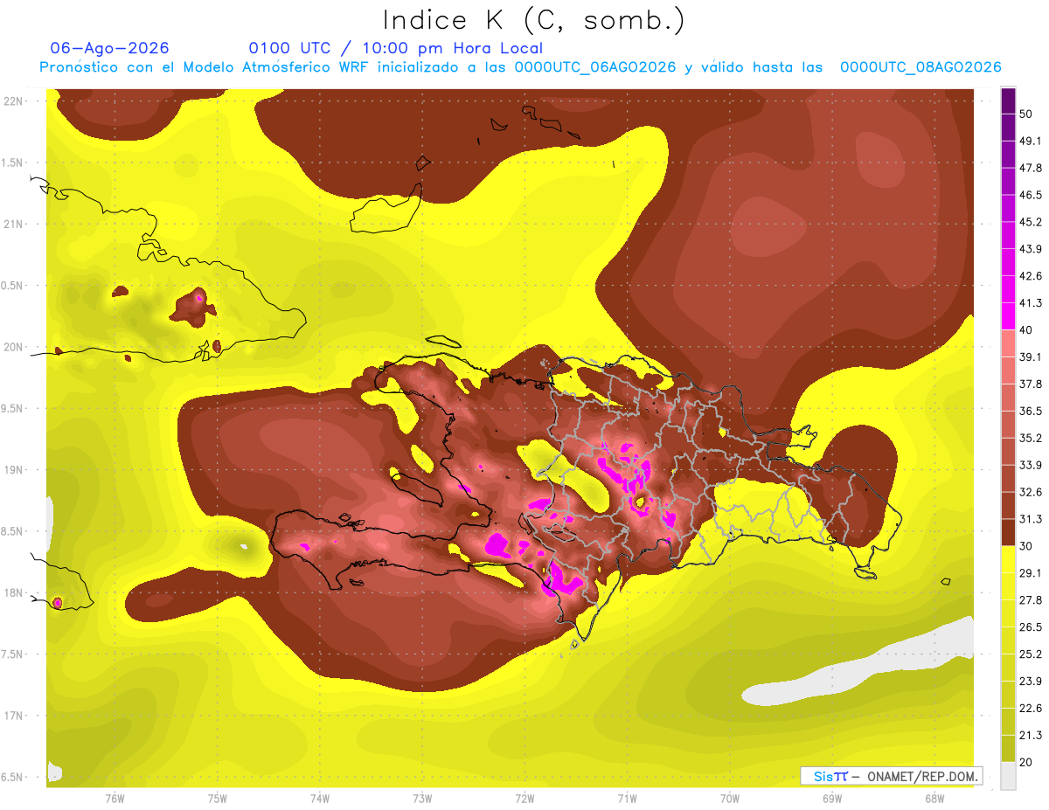Click the legend value "40"

point(1027,329)
